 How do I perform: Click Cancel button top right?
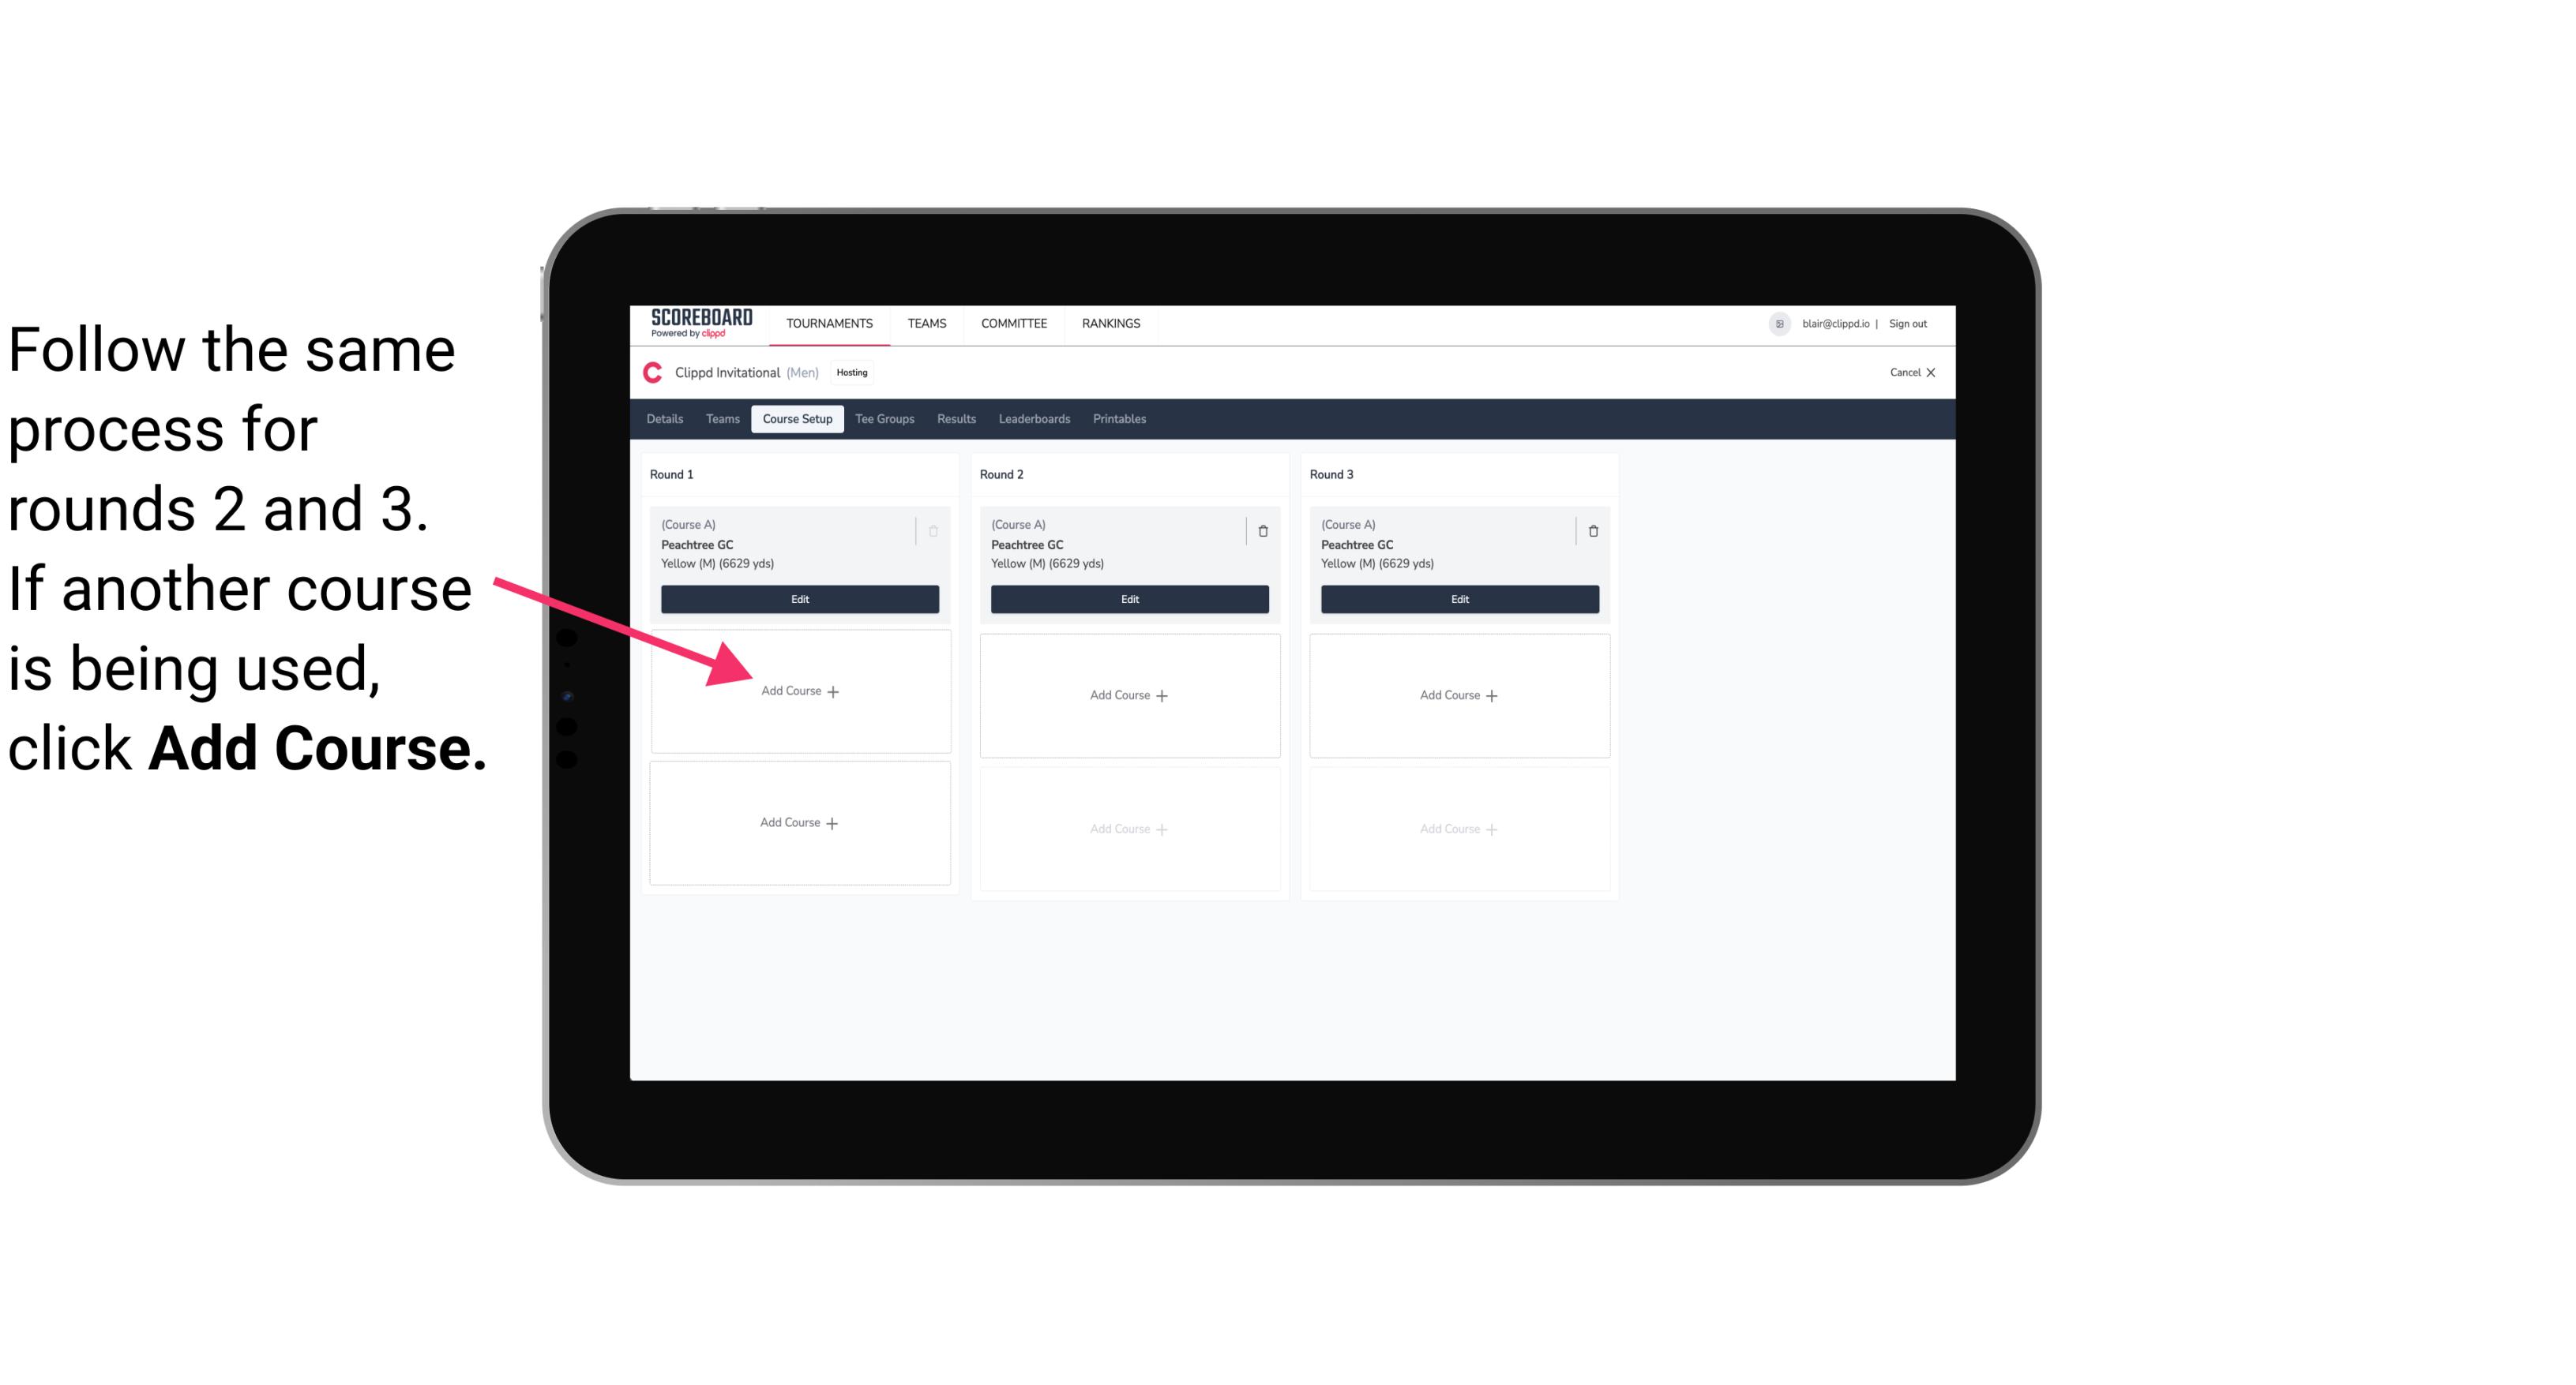click(x=1907, y=372)
